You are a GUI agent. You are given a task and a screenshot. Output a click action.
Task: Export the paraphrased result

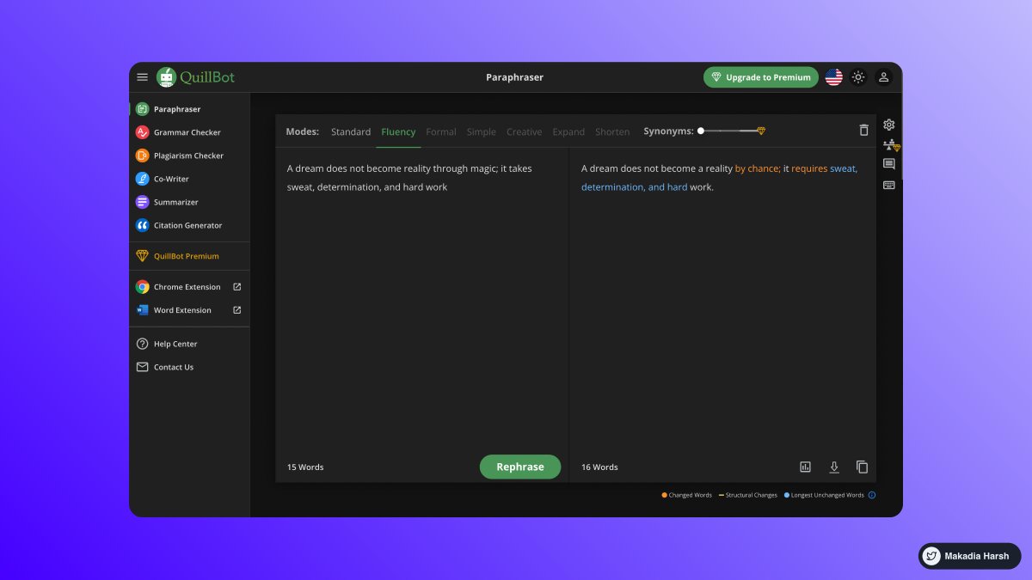point(833,467)
